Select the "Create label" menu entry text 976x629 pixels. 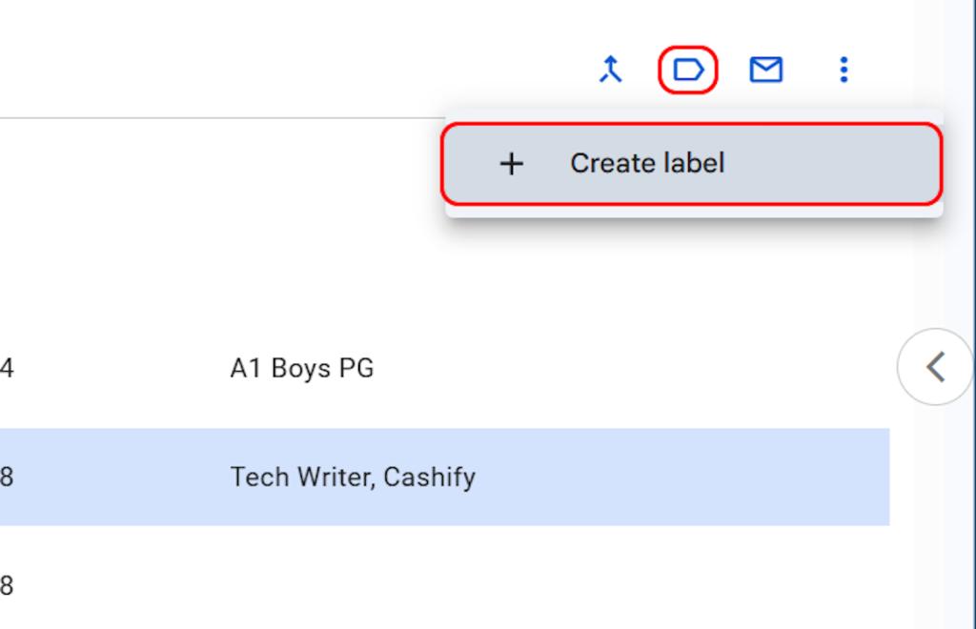(x=647, y=164)
